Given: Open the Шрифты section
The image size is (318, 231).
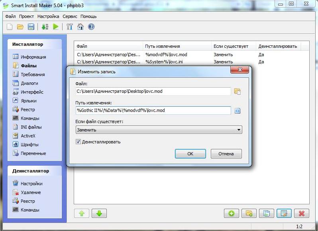Looking at the screenshot, I should pyautogui.click(x=26, y=145).
